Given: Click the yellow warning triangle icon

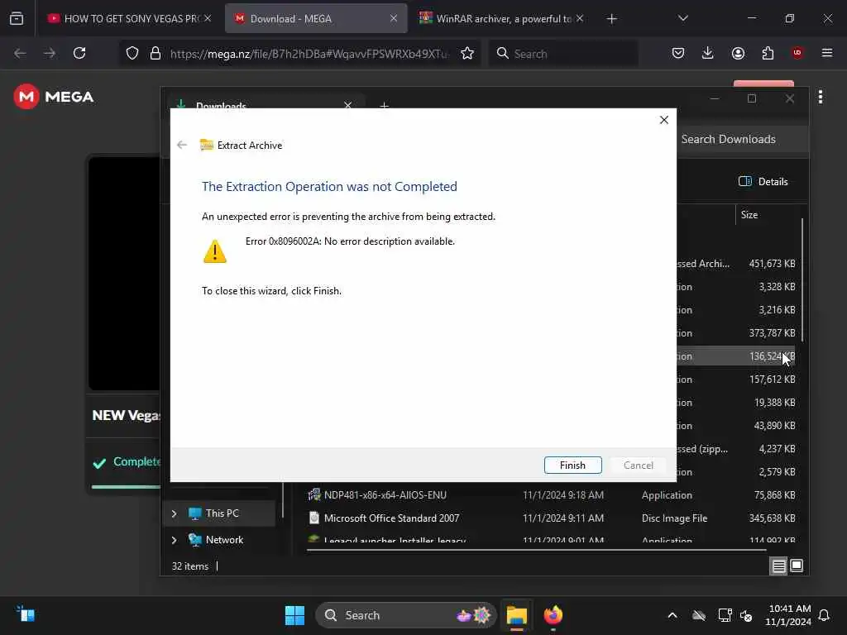Looking at the screenshot, I should (x=214, y=251).
